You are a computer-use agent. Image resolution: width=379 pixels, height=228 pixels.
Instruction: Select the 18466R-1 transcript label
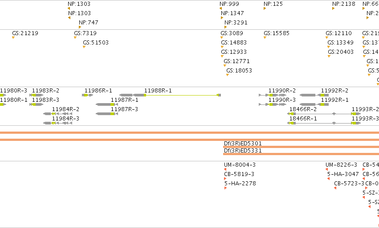pyautogui.click(x=303, y=119)
